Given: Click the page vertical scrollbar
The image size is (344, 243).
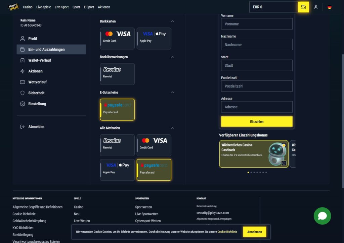Looking at the screenshot, I should 343,121.
